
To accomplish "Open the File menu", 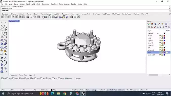I will [x=2, y=4].
